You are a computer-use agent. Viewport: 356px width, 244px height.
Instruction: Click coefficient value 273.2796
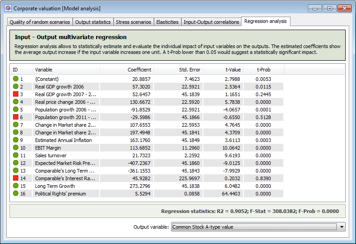coord(140,186)
